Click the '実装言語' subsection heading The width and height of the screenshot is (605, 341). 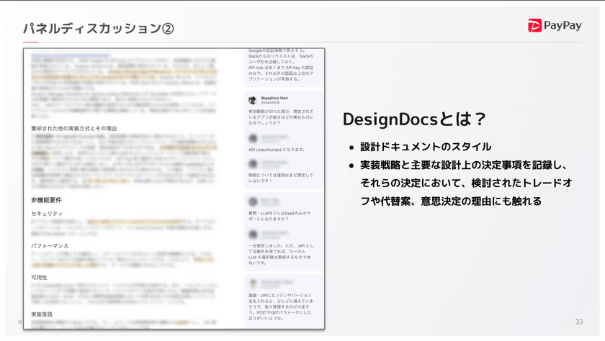[42, 314]
